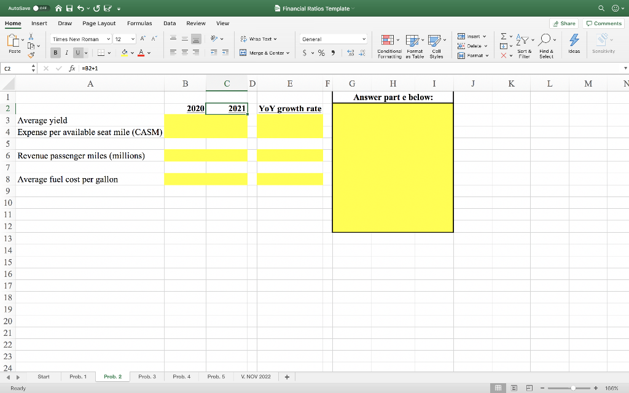Toggle AutoSave switch
Screen dimensions: 629x393
[x=41, y=9]
